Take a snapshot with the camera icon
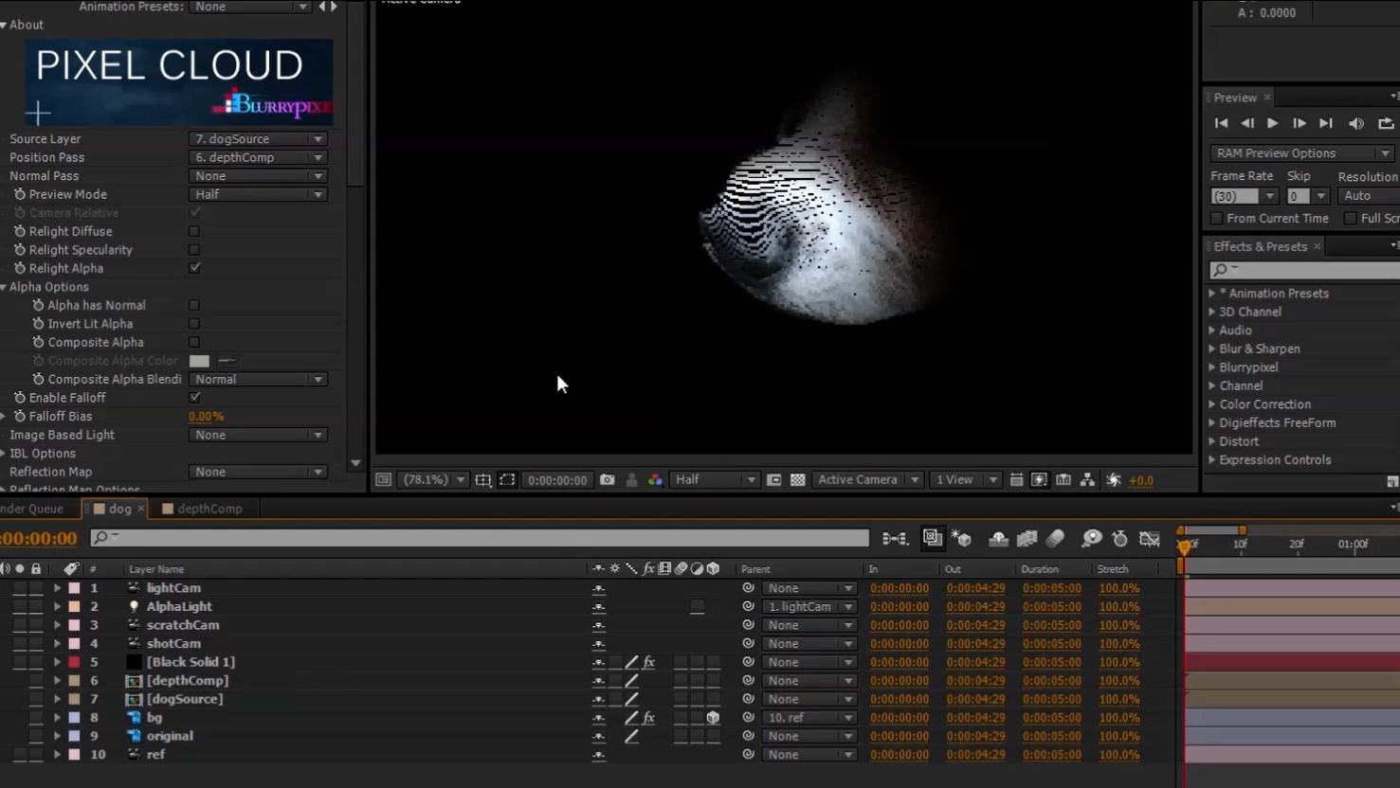 [x=608, y=480]
